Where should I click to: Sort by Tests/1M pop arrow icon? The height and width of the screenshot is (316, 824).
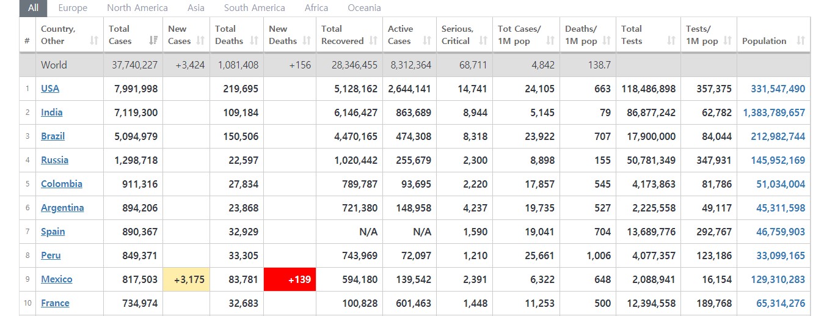[727, 41]
